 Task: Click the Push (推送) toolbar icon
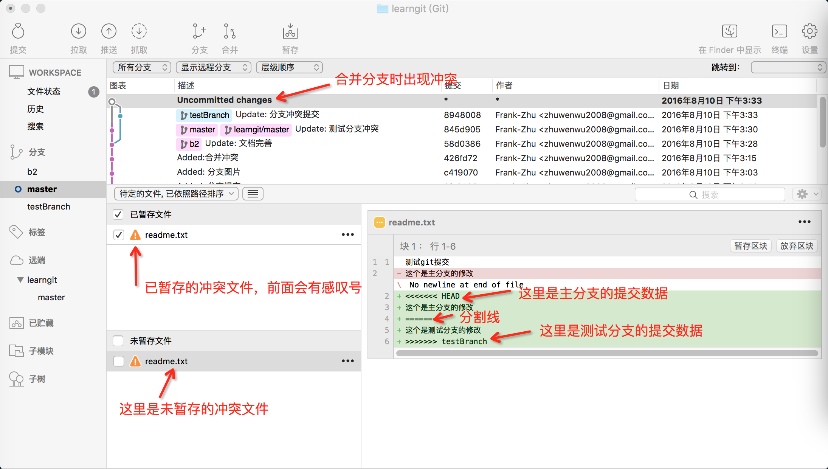click(109, 32)
